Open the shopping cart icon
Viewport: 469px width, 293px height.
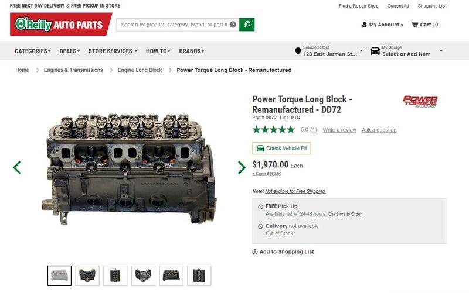pos(414,25)
